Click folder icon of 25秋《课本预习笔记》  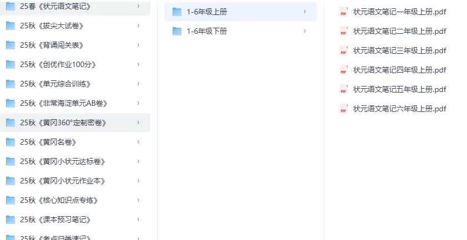(11, 219)
